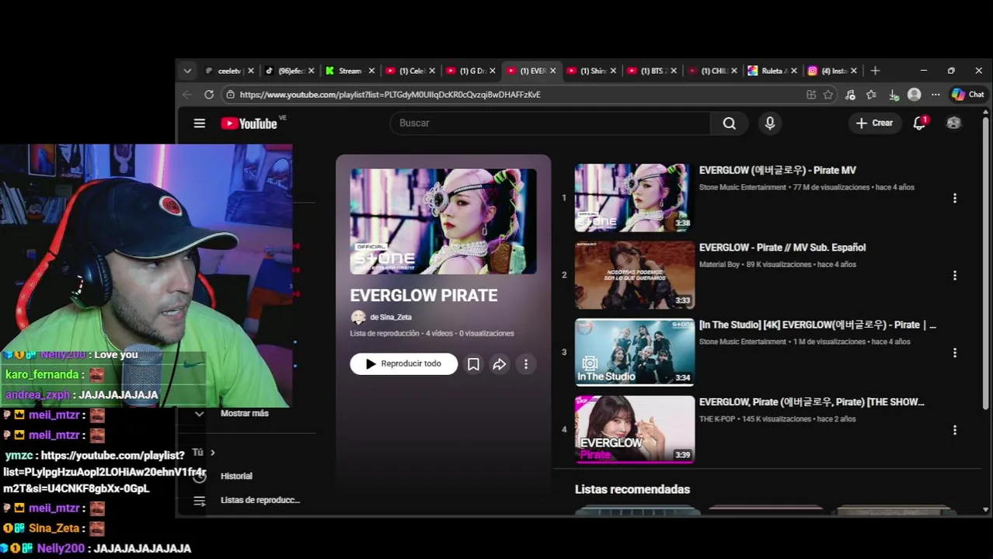Switch to the Ruleta browser tab

pyautogui.click(x=772, y=71)
